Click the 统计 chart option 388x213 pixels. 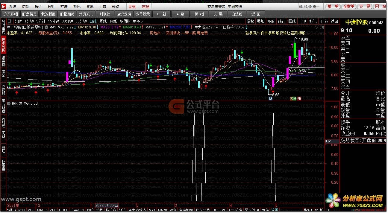281,21
